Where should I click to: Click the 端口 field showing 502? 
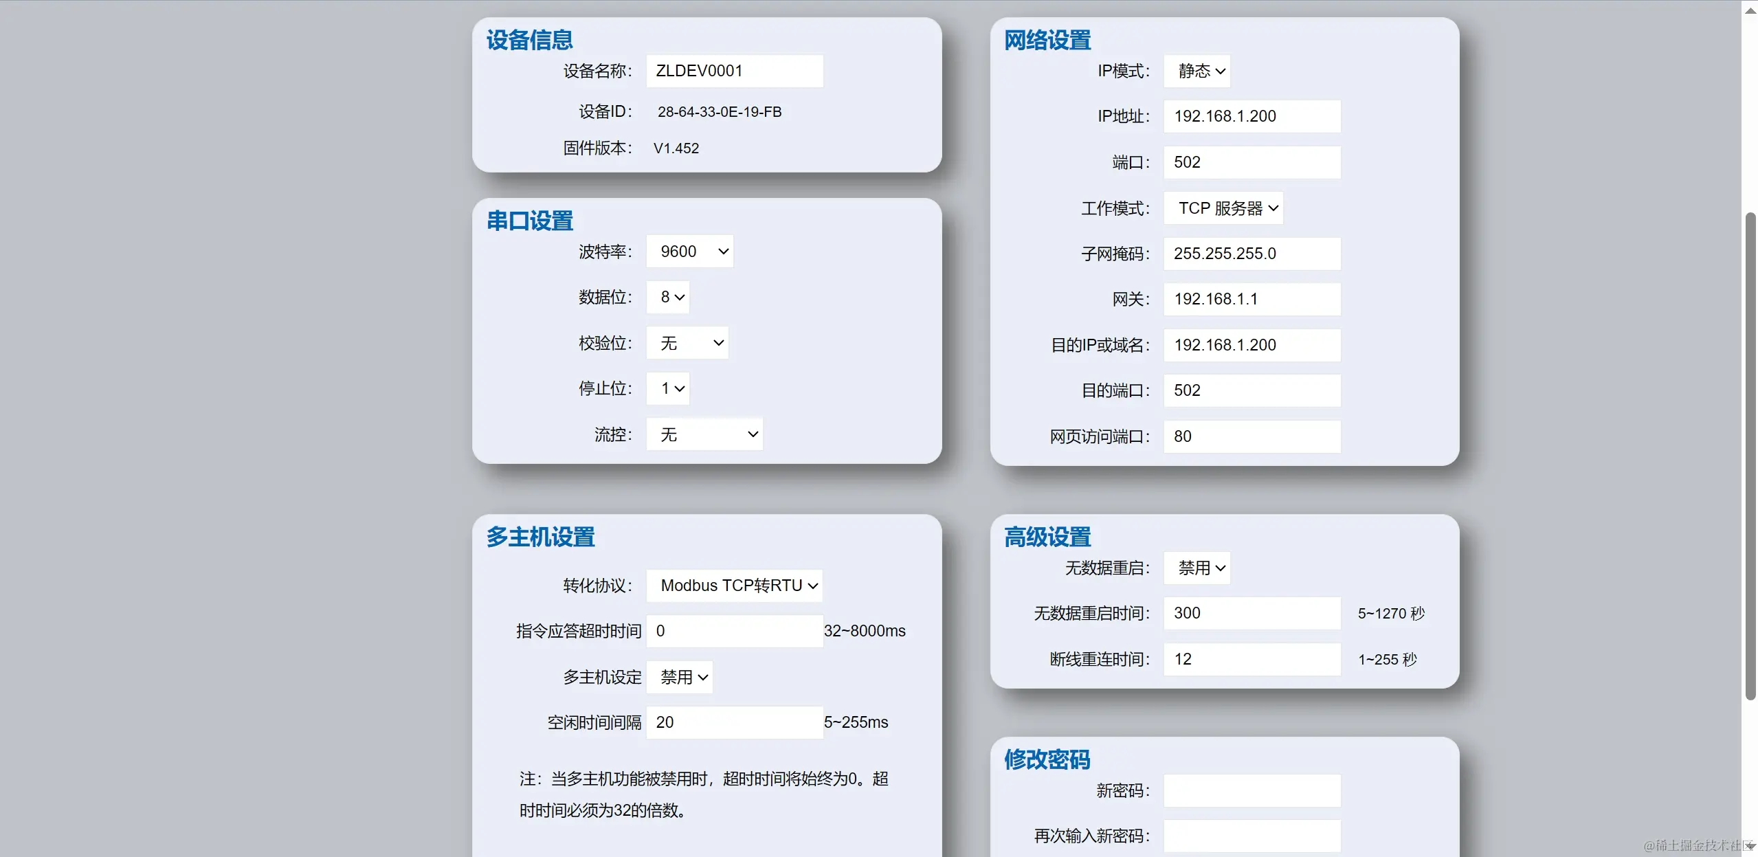(x=1250, y=162)
